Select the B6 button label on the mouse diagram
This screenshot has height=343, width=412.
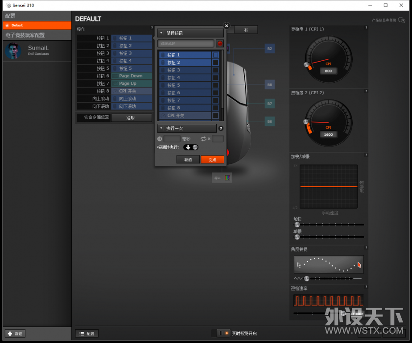coord(270,121)
